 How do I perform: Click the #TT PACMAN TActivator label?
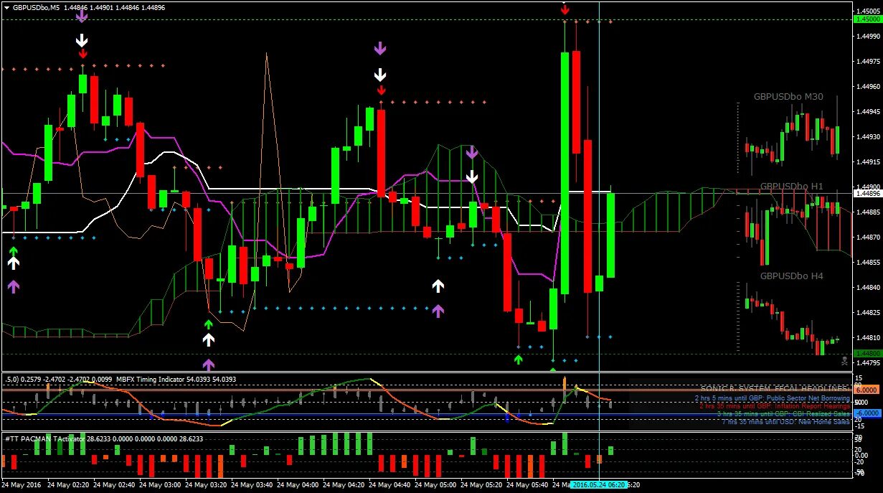point(44,438)
